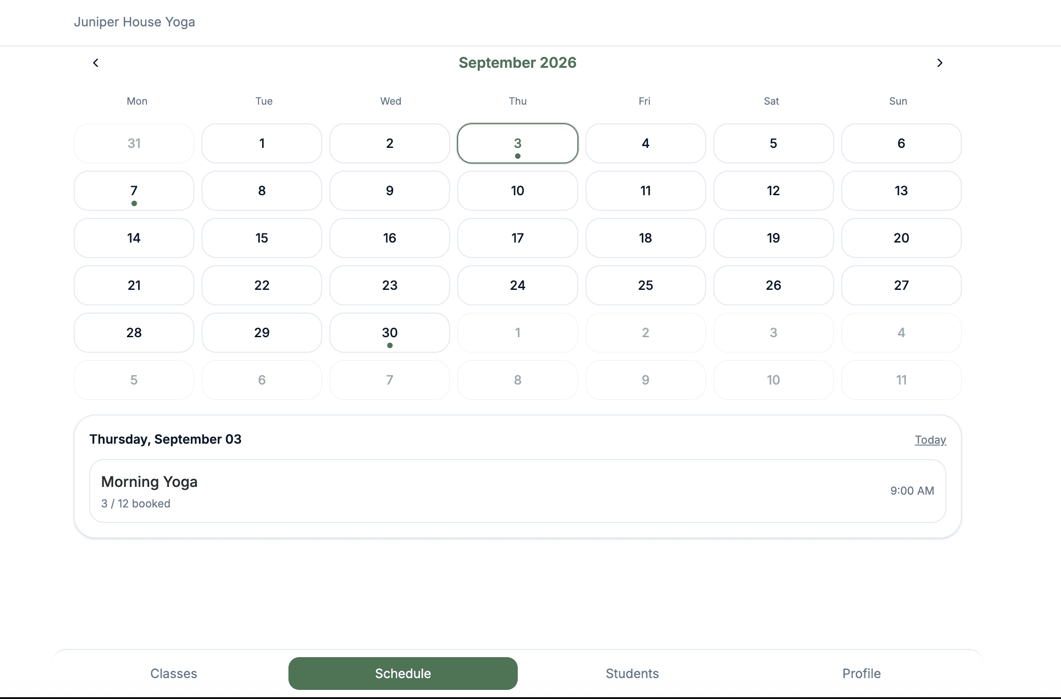Image resolution: width=1061 pixels, height=699 pixels.
Task: Select September 10
Action: click(518, 191)
